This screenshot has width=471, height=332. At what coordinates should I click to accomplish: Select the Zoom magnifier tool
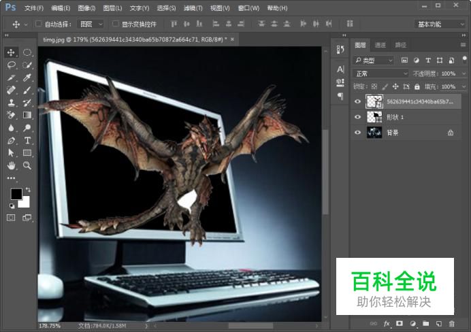pos(27,165)
